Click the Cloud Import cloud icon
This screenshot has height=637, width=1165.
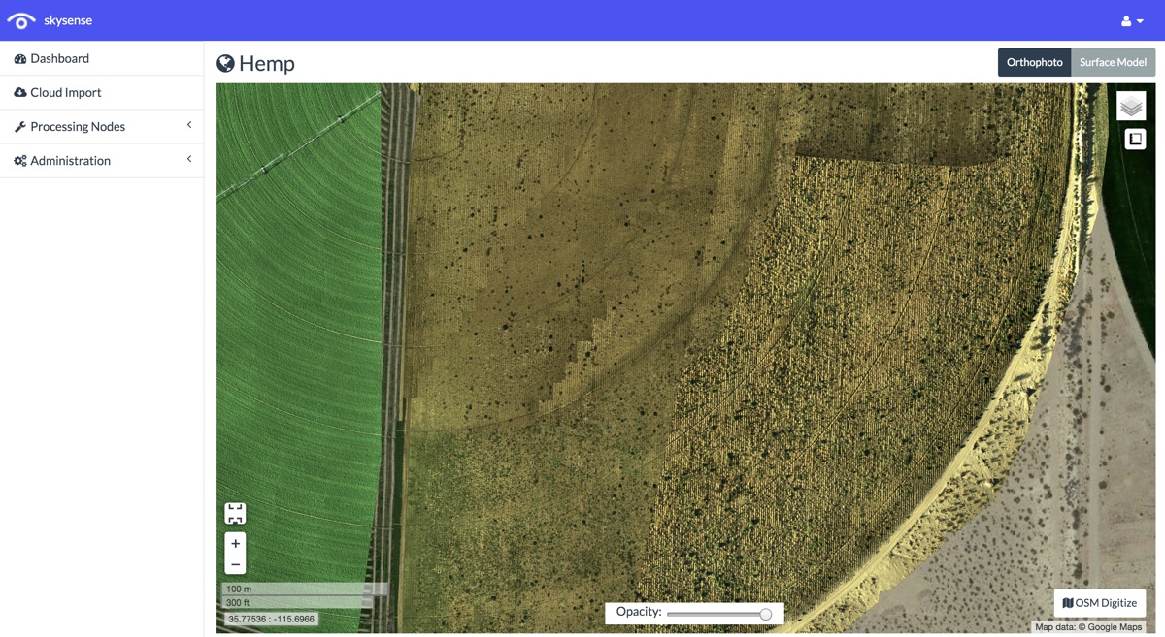20,92
